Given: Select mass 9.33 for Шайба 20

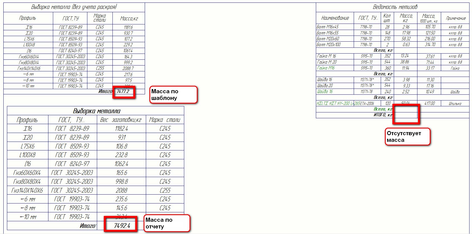Looking at the screenshot, I should point(406,86).
